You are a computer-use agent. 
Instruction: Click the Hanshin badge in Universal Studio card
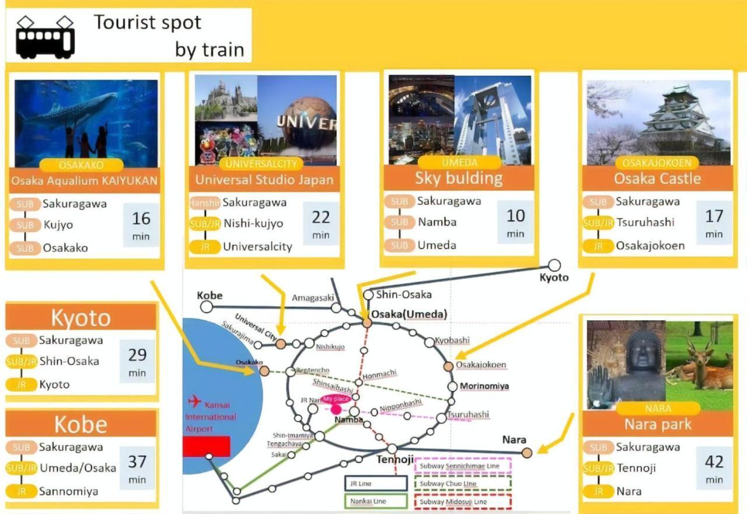point(205,203)
